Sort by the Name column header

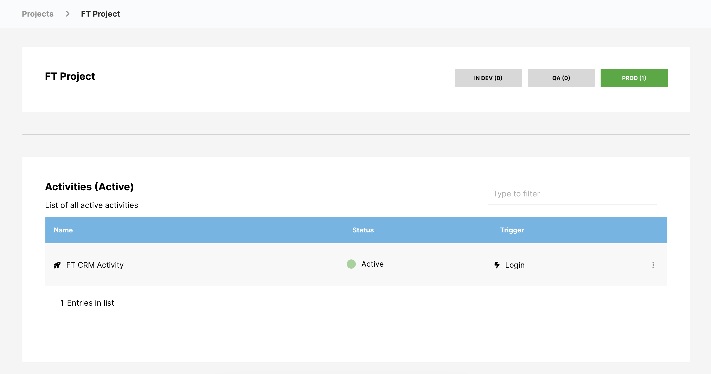pos(63,230)
